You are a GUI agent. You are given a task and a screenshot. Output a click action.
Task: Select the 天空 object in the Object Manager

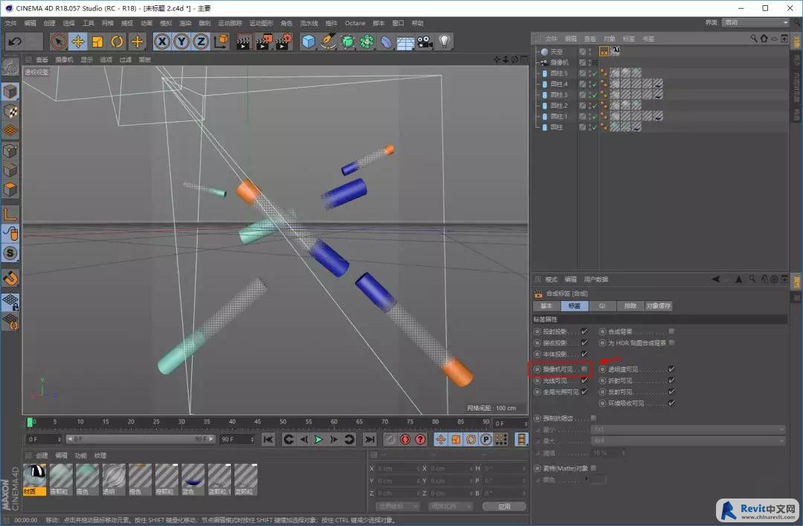pos(557,52)
